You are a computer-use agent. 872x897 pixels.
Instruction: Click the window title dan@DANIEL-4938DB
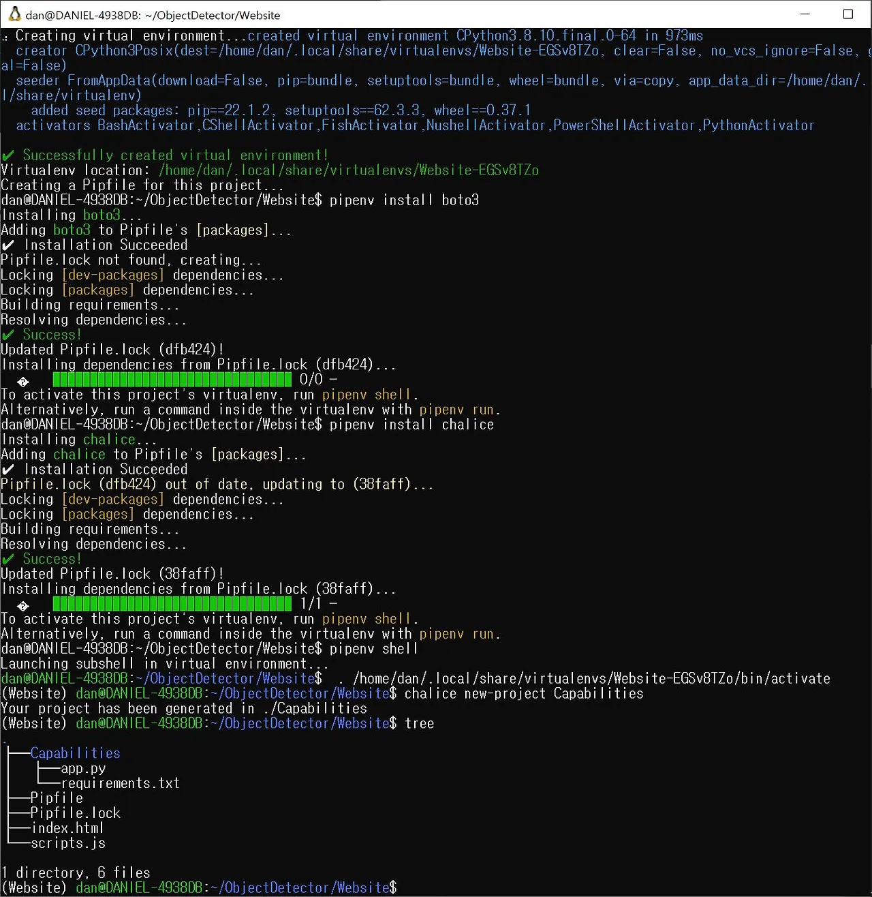(153, 15)
